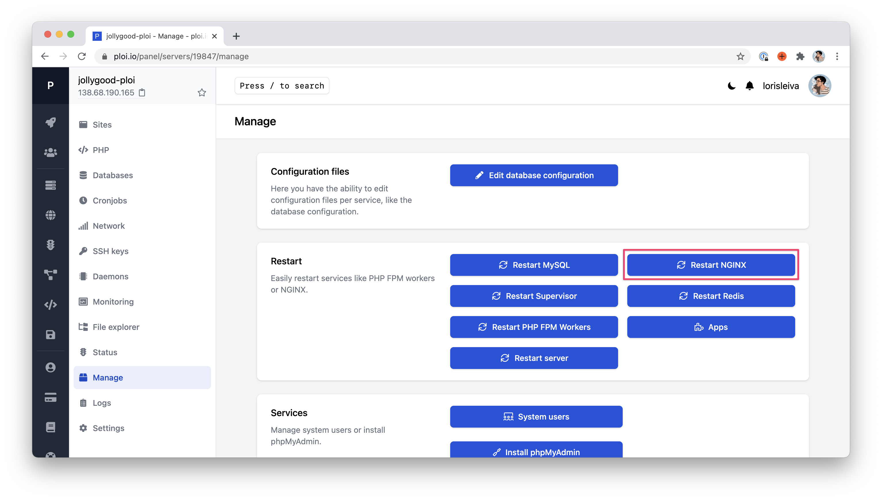This screenshot has width=882, height=500.
Task: Open the servers stack icon in dark sidebar
Action: coord(51,185)
